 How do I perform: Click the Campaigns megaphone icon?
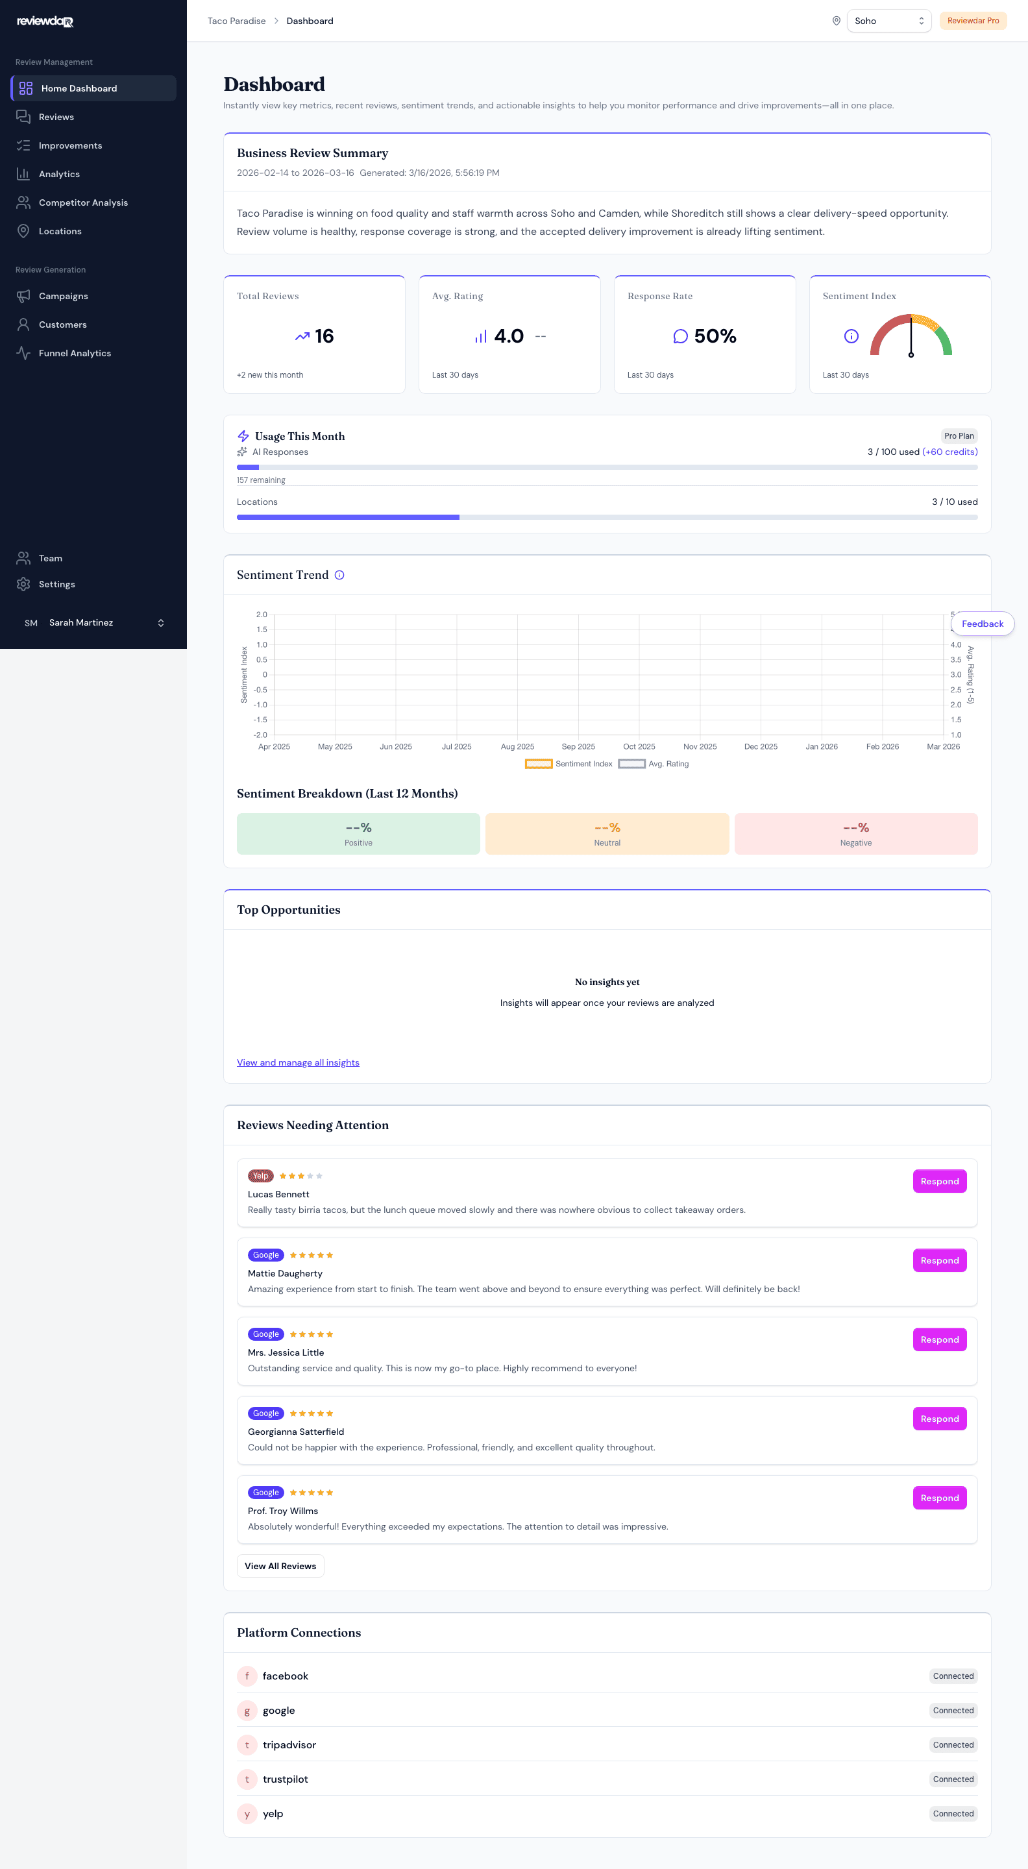click(x=23, y=296)
